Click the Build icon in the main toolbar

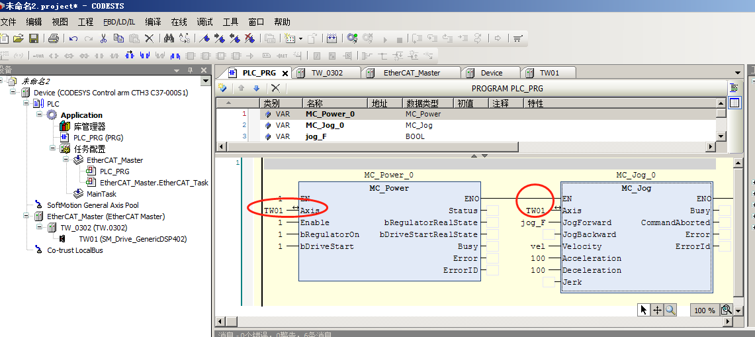click(x=332, y=38)
